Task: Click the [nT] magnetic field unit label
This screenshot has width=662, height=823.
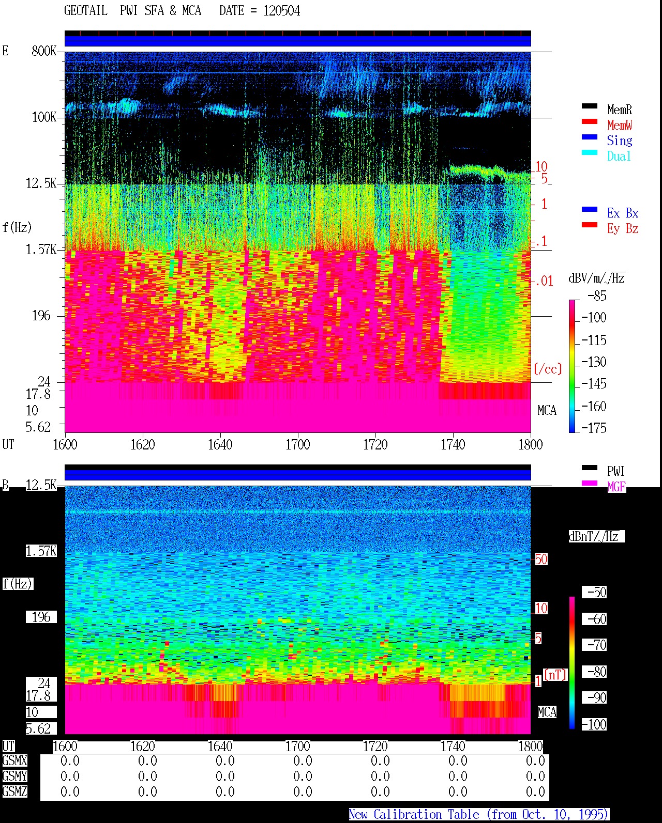Action: (x=555, y=674)
